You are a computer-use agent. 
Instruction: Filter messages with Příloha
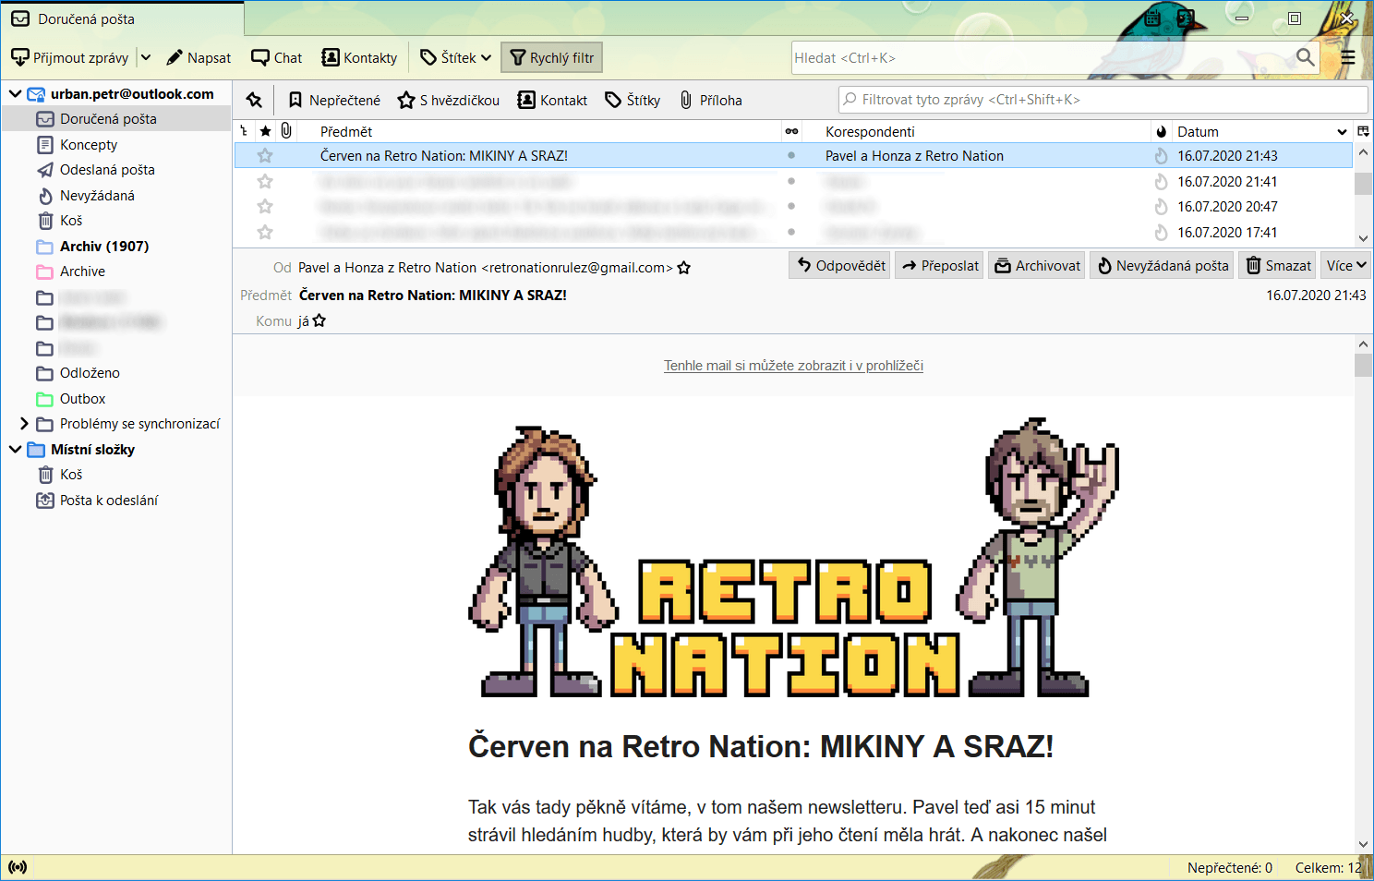710,100
